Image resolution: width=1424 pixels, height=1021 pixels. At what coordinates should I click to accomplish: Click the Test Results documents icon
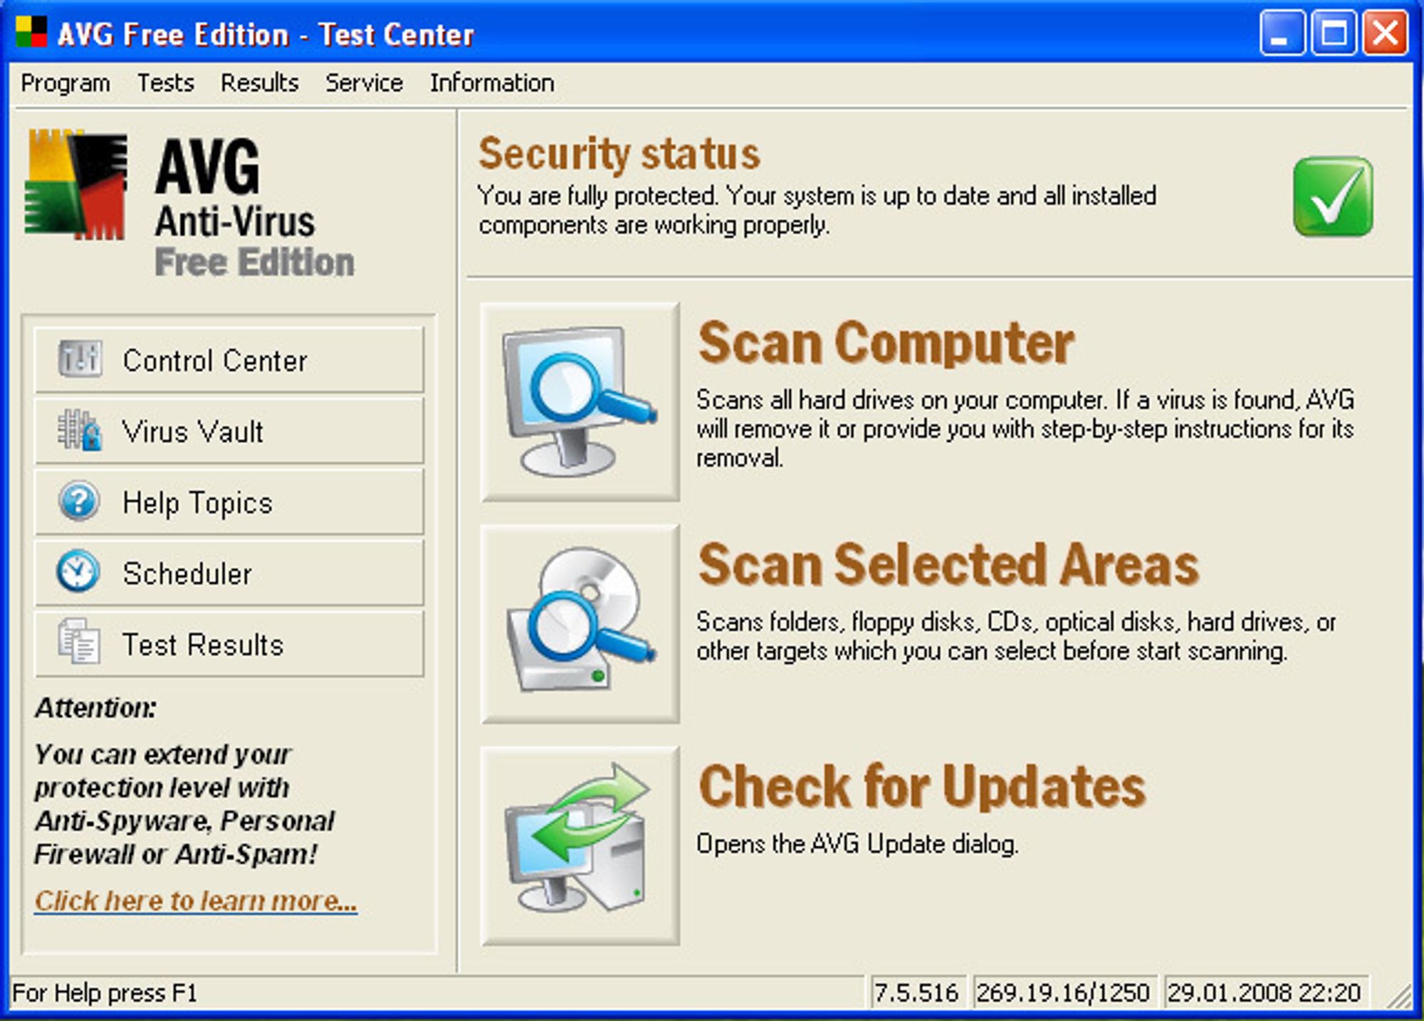[x=78, y=641]
